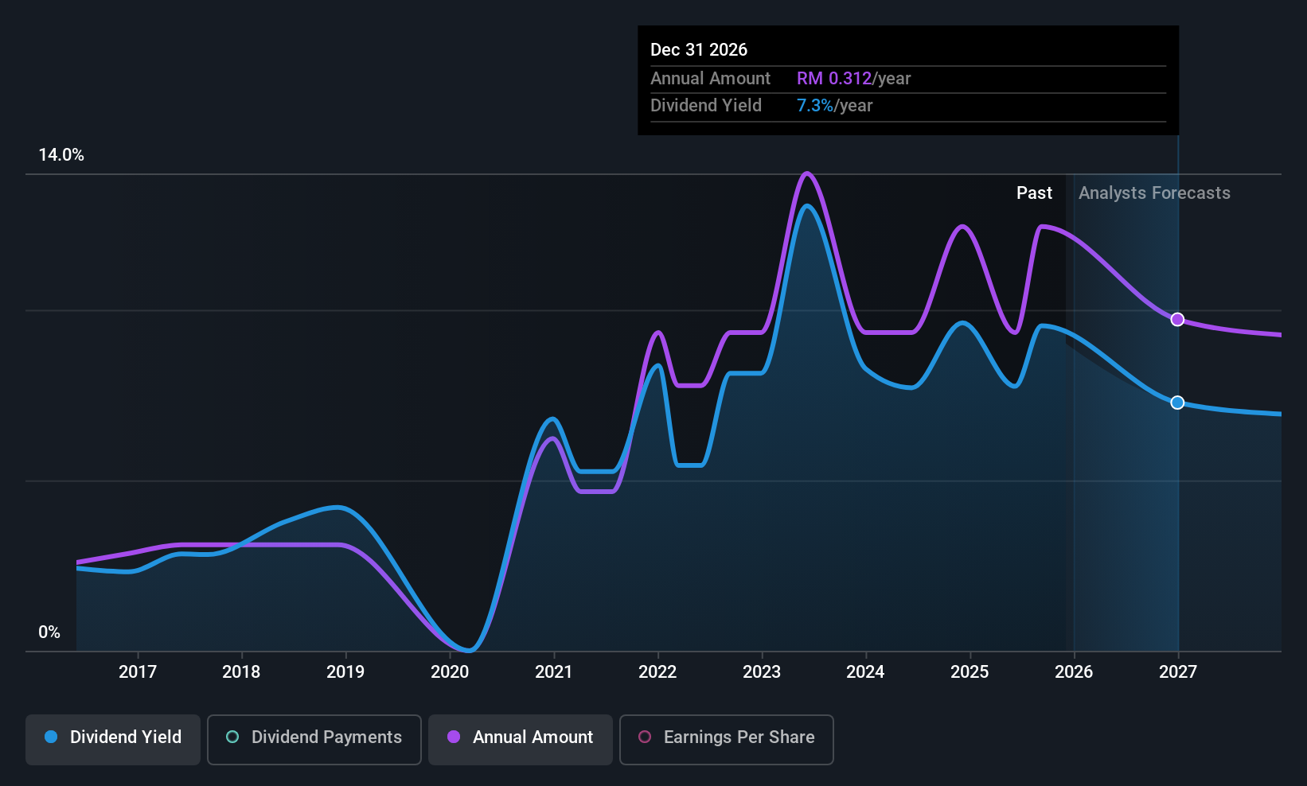Click the tooltip date Dec 31 2026
This screenshot has width=1307, height=786.
pyautogui.click(x=699, y=50)
